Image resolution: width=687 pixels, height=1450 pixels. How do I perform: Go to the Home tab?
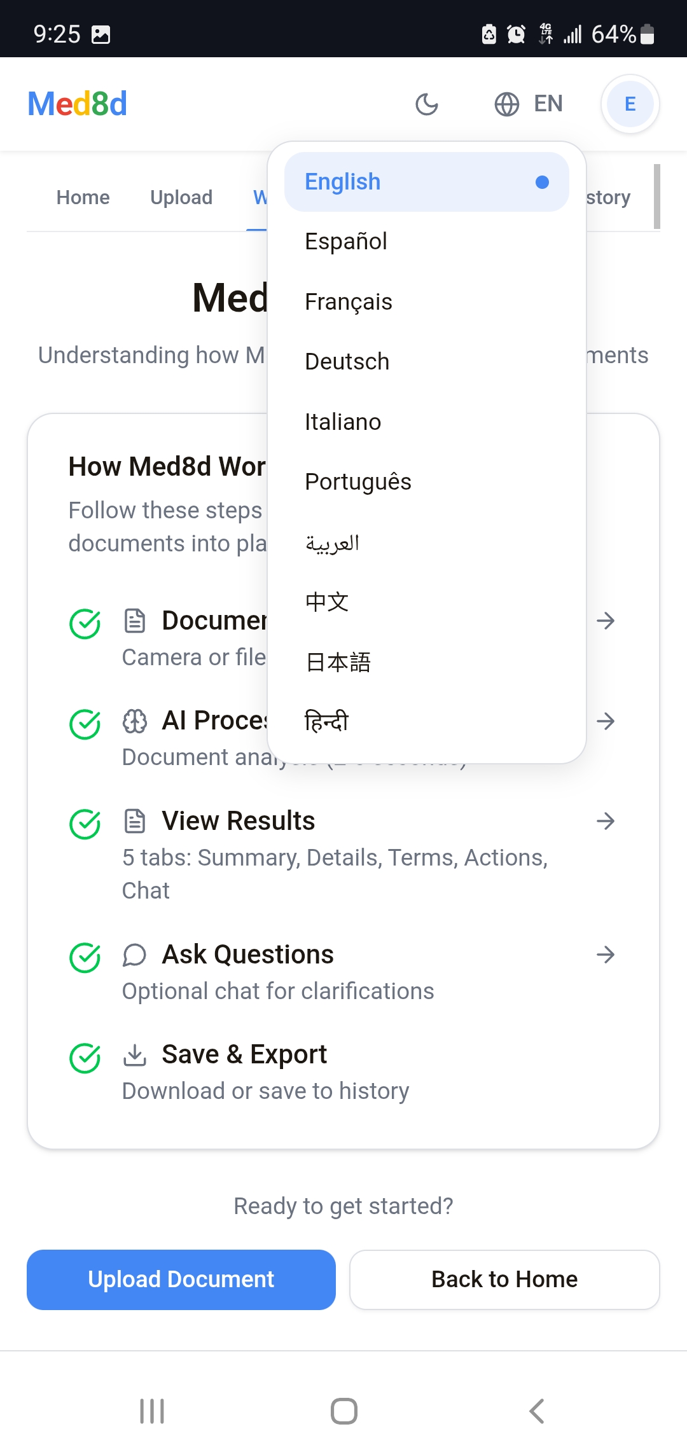83,198
